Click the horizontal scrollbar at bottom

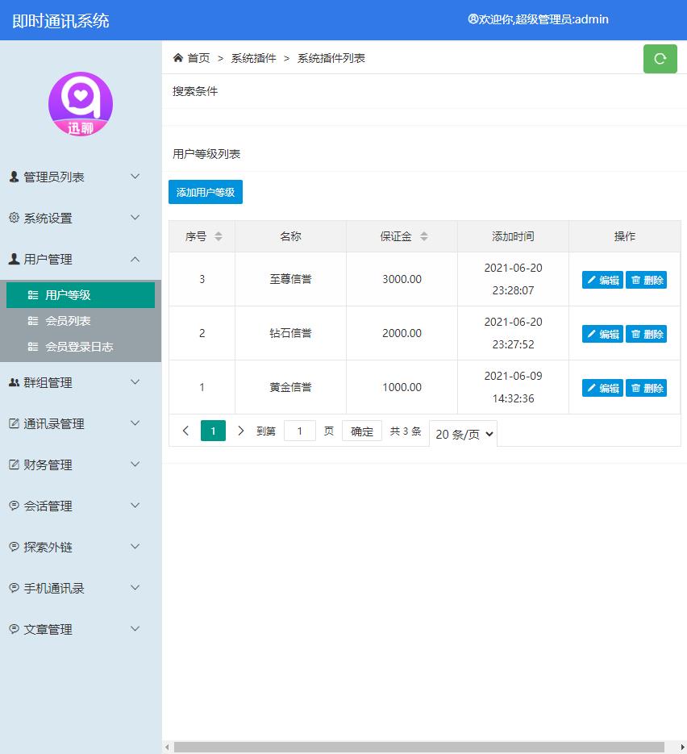coord(418,748)
